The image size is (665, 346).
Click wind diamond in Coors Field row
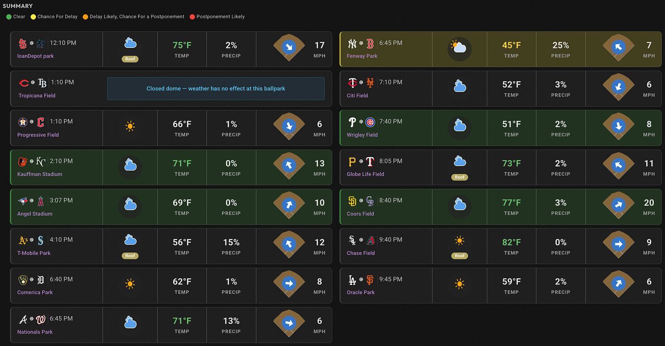click(x=618, y=204)
